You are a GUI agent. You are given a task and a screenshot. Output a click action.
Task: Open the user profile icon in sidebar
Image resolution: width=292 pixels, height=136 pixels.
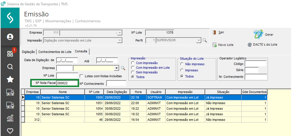pyautogui.click(x=10, y=37)
